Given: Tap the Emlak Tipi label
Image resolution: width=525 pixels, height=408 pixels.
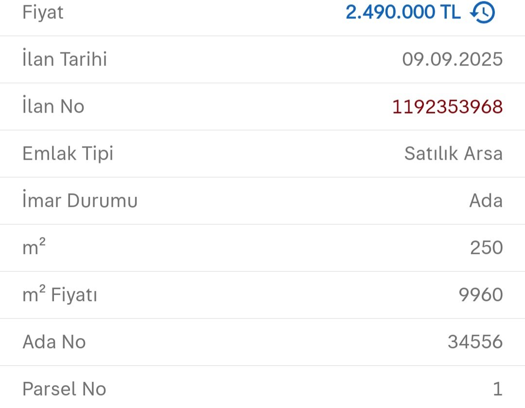Looking at the screenshot, I should (68, 153).
